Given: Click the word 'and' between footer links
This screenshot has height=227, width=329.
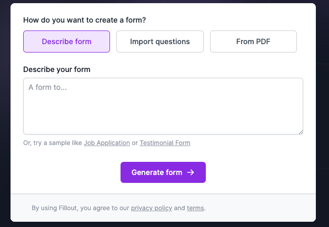Looking at the screenshot, I should pos(180,208).
